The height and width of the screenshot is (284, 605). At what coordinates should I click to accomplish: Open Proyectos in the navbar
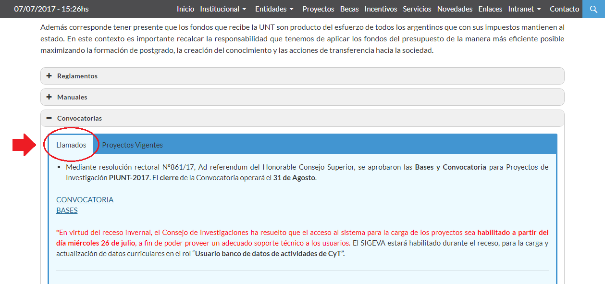(x=318, y=9)
